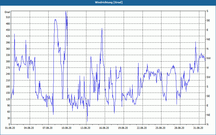Screen dimensions: 216x135
Task: Select the y-axis value 30
Action: pos(9,118)
